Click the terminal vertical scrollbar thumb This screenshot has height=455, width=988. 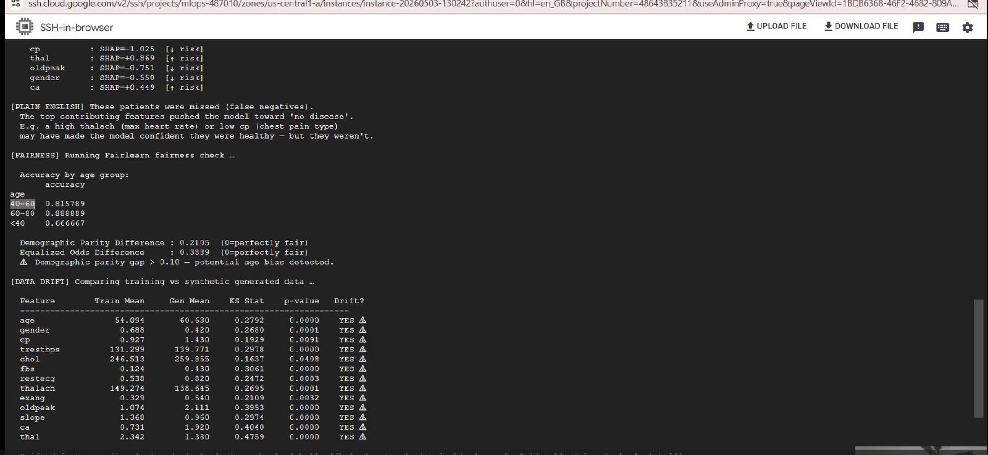coord(978,359)
